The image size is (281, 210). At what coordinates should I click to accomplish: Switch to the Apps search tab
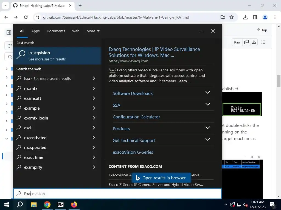35,31
